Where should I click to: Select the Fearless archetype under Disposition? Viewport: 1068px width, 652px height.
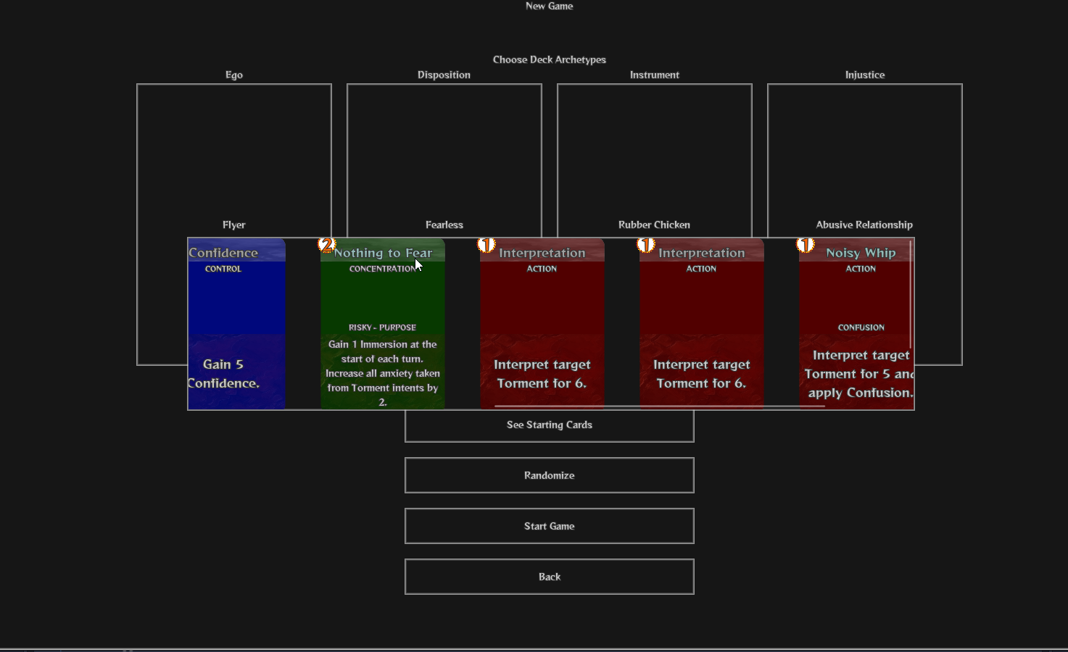pyautogui.click(x=444, y=225)
